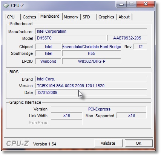The image size is (161, 156).
Task: Click the chipset Rev. field showing 12
Action: click(140, 47)
